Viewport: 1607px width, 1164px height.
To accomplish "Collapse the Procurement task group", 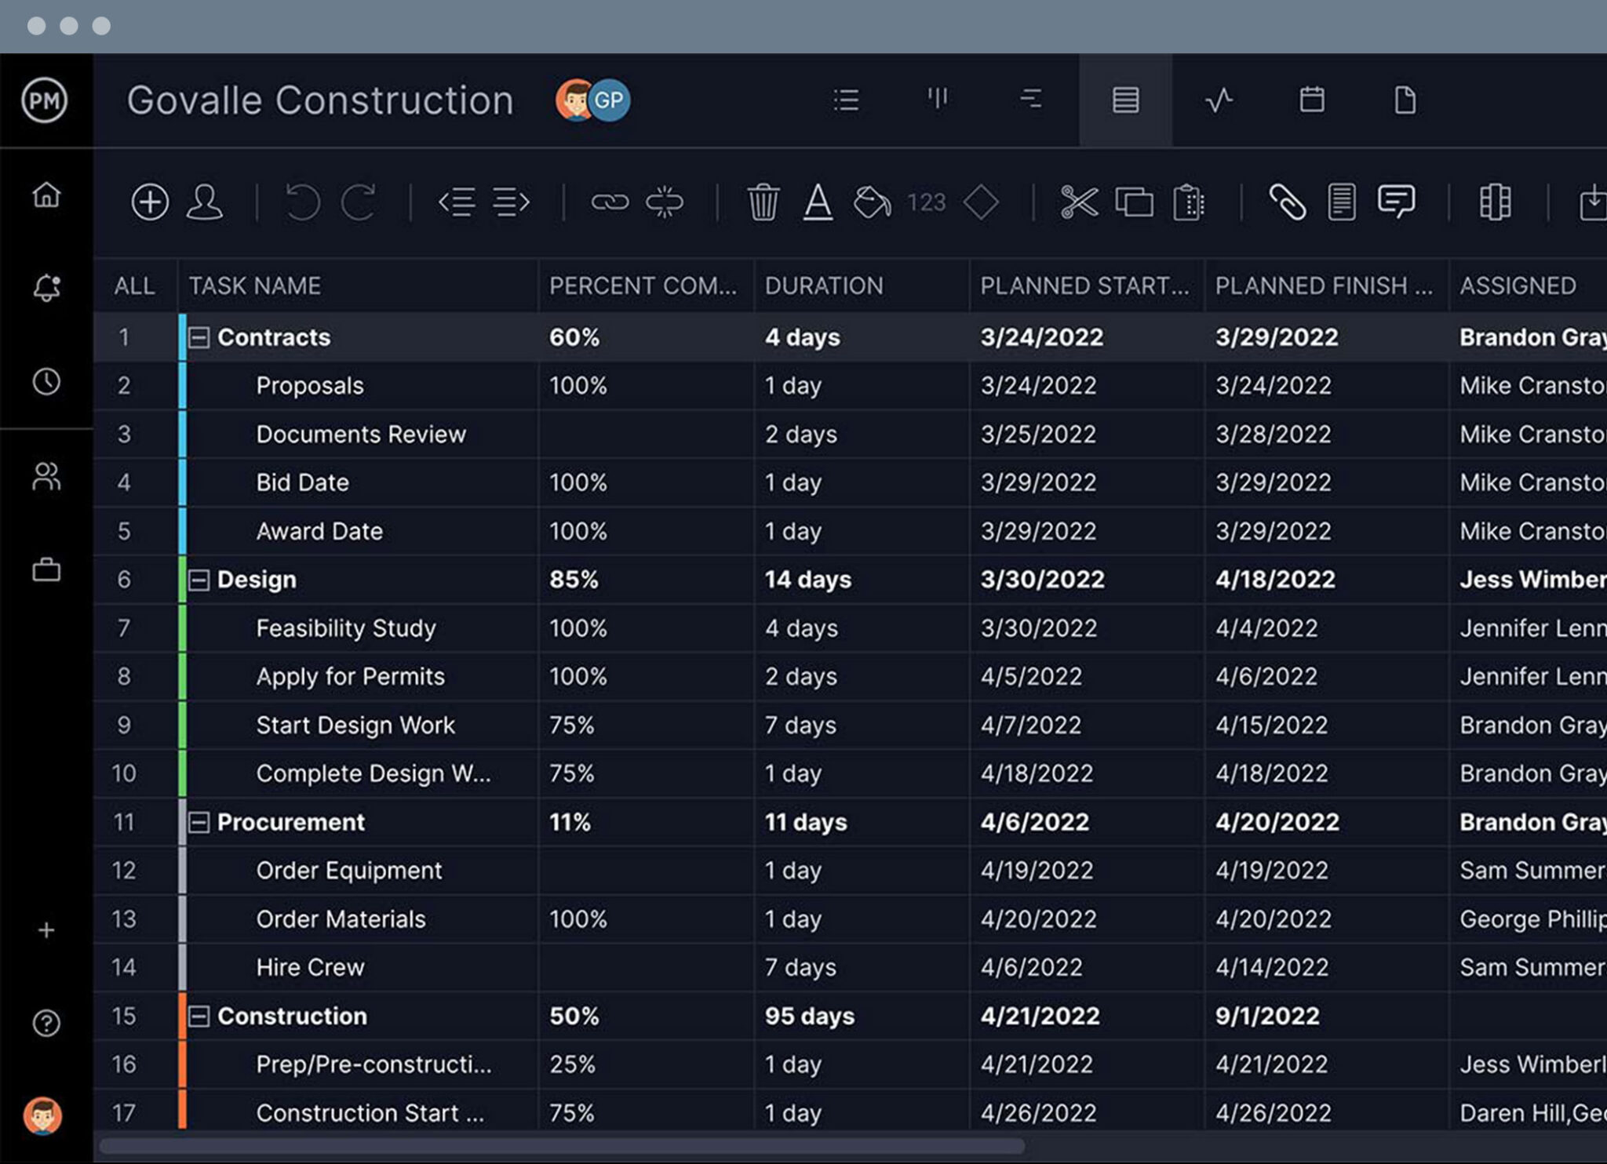I will coord(199,823).
